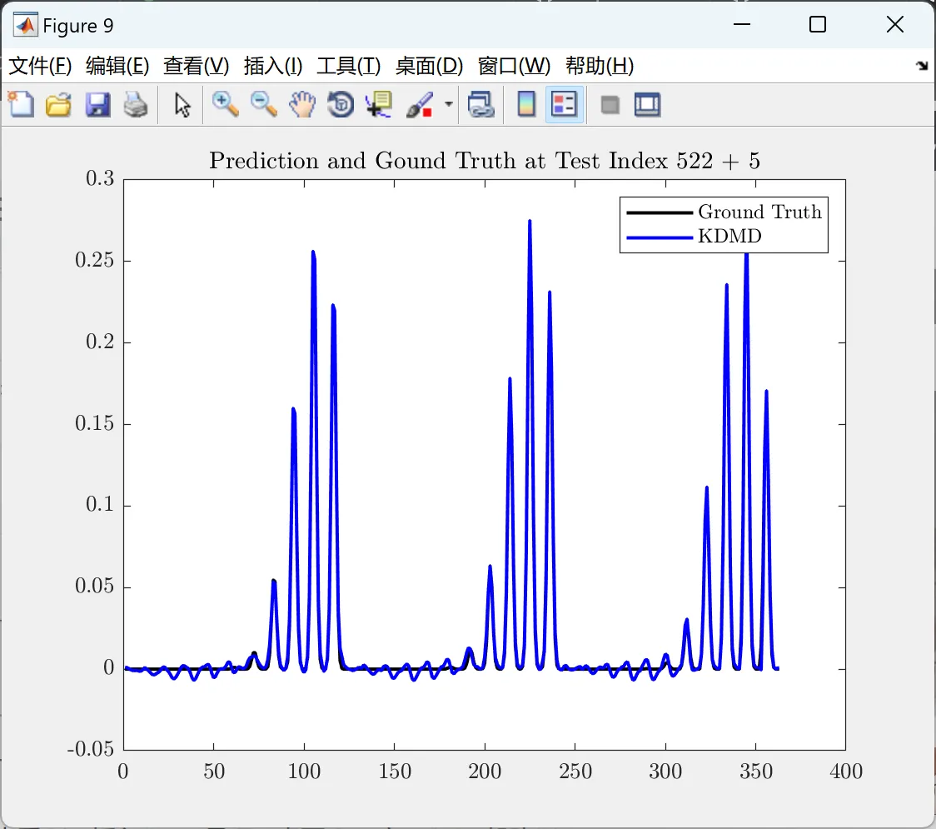Open the 帮助(H) menu
Image resolution: width=936 pixels, height=829 pixels.
pyautogui.click(x=600, y=66)
